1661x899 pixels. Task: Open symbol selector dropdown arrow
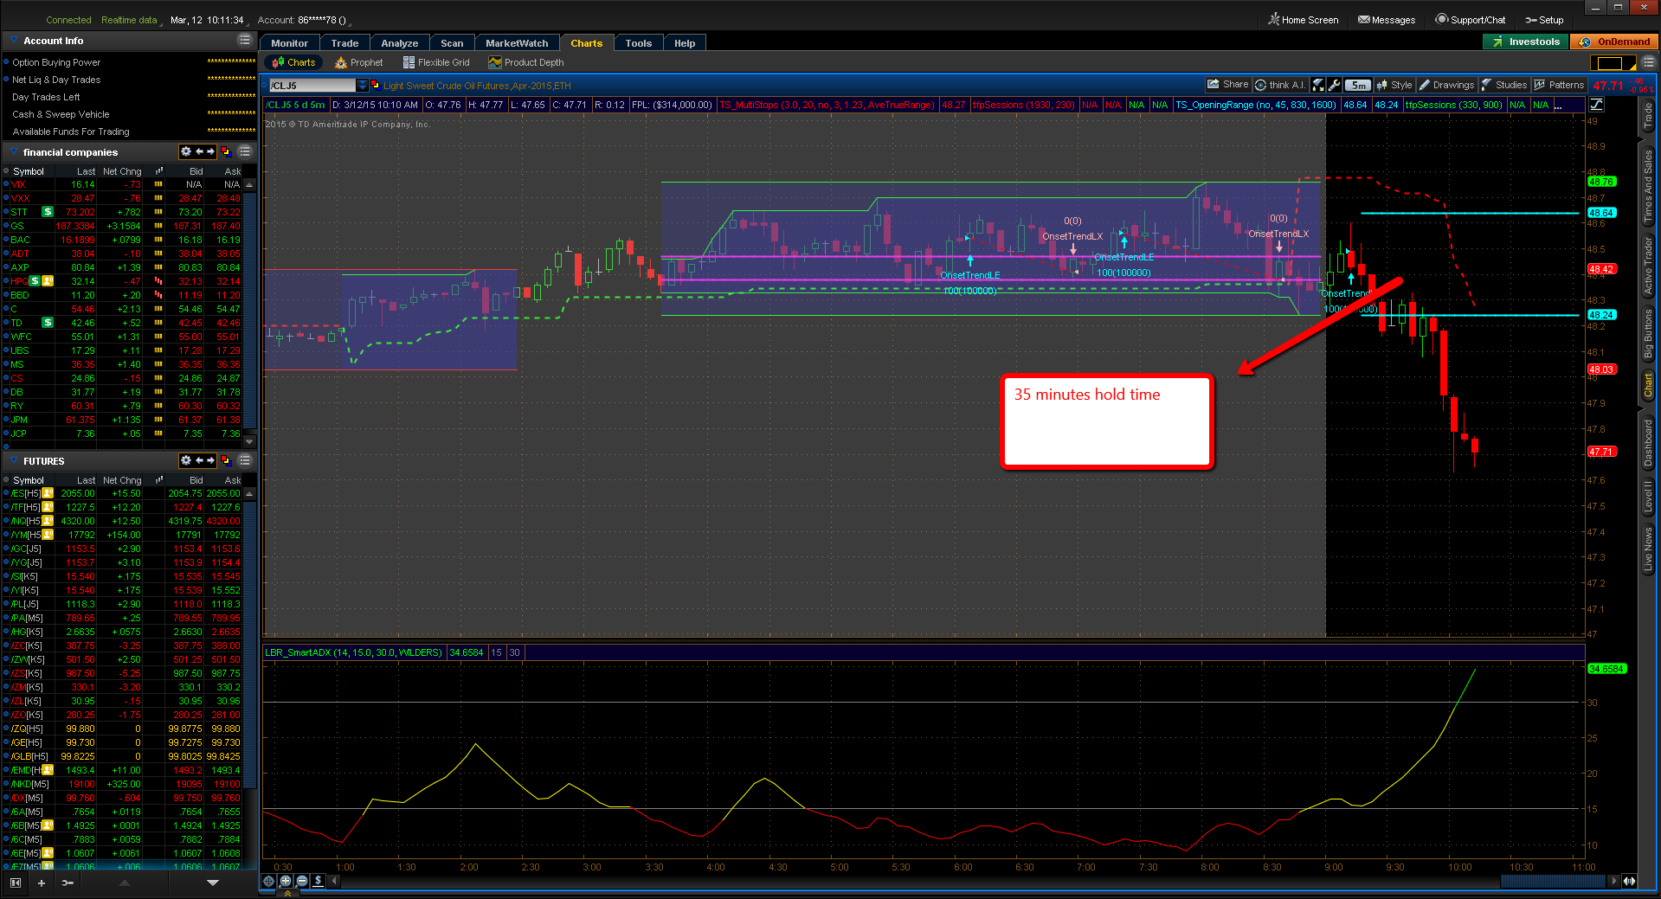[x=363, y=86]
